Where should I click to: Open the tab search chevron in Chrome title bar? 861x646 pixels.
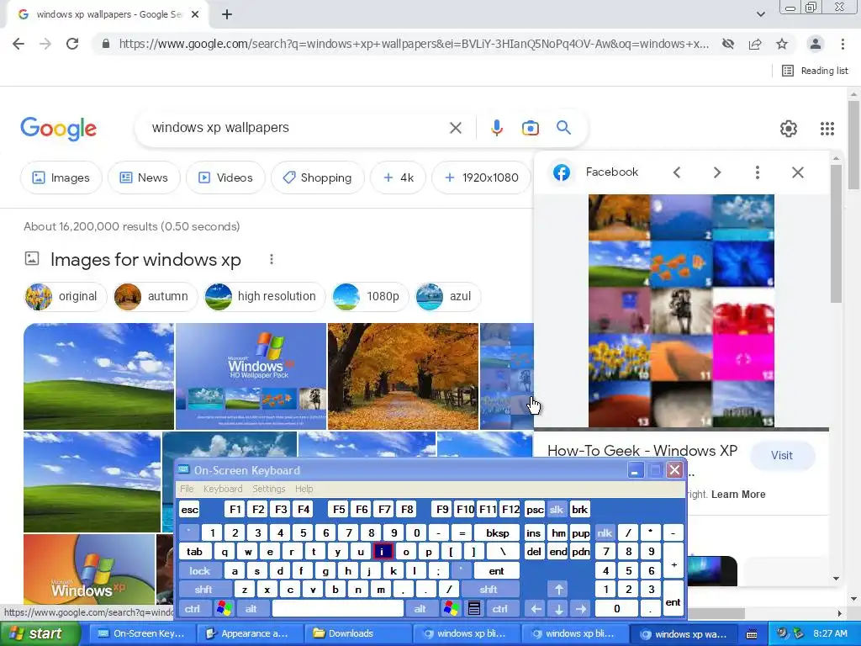tap(760, 14)
